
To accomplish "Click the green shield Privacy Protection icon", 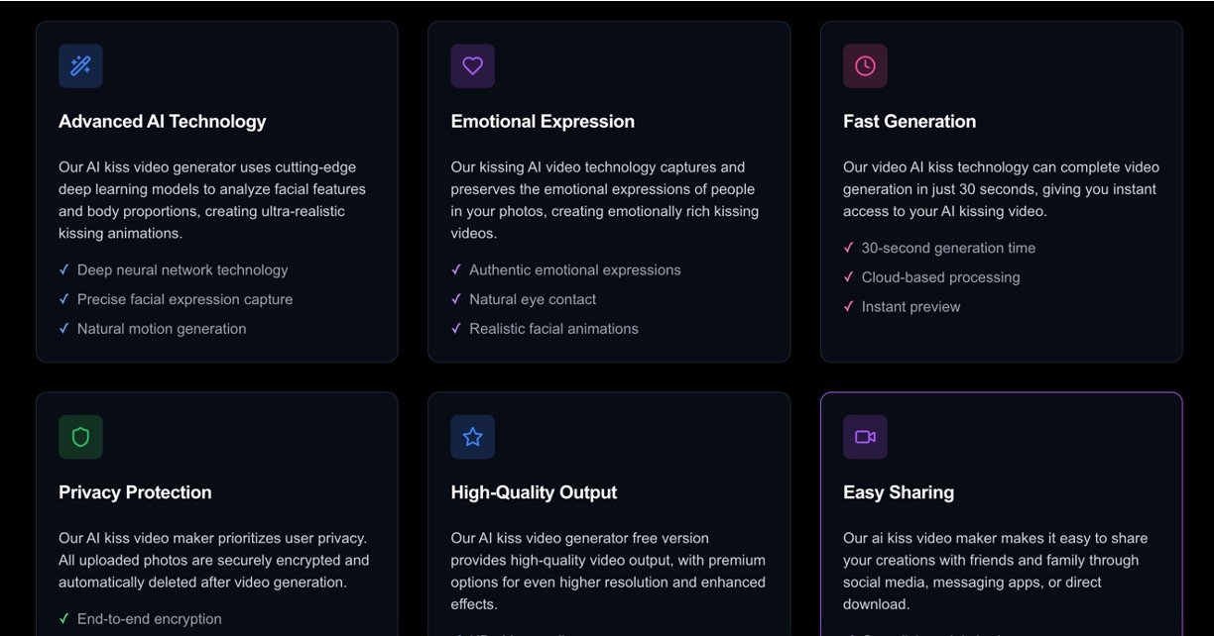I will pyautogui.click(x=80, y=437).
